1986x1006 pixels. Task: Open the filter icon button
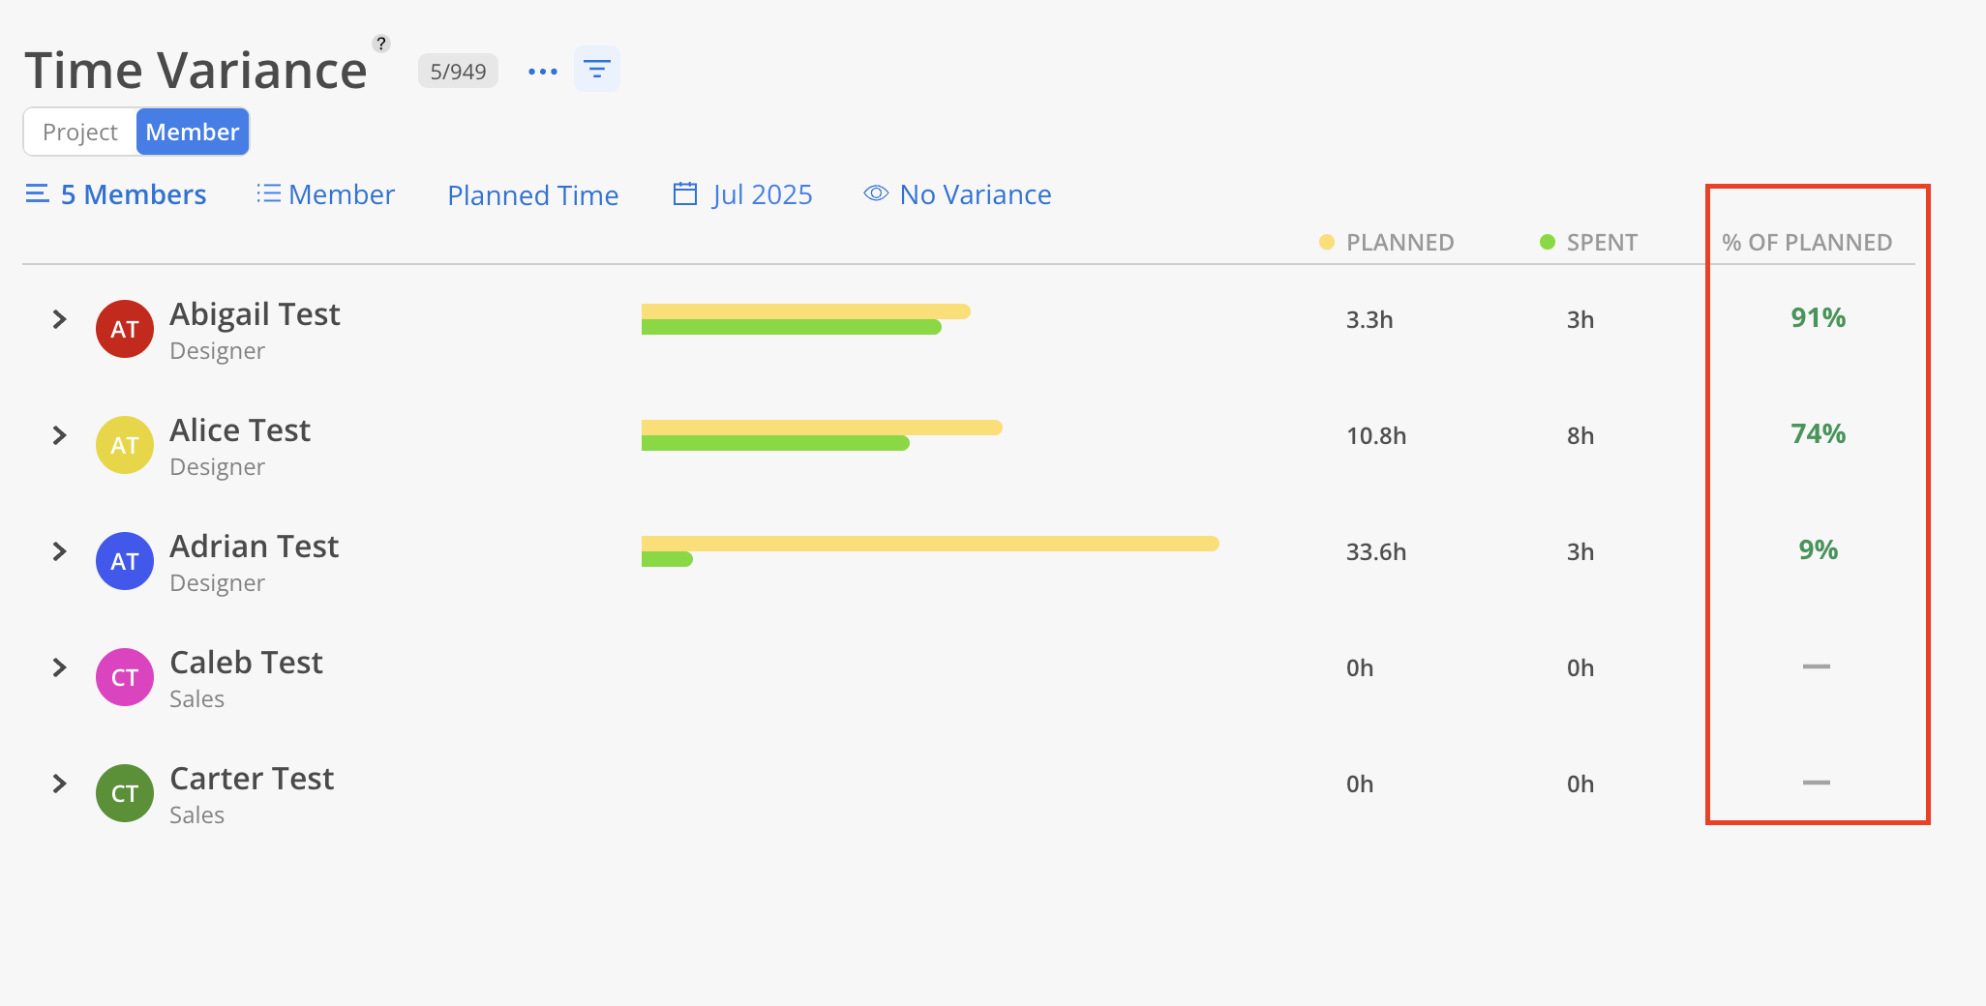coord(597,70)
